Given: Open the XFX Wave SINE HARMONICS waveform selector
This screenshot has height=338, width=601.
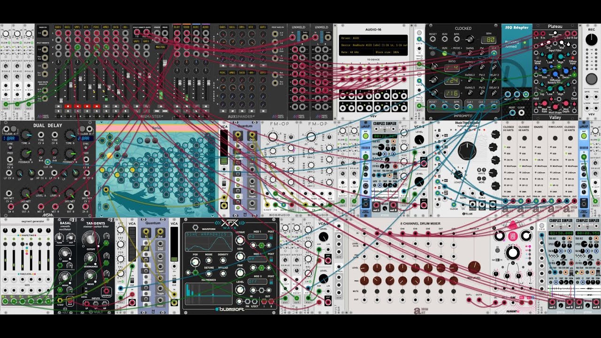Looking at the screenshot, I should pos(208,234).
